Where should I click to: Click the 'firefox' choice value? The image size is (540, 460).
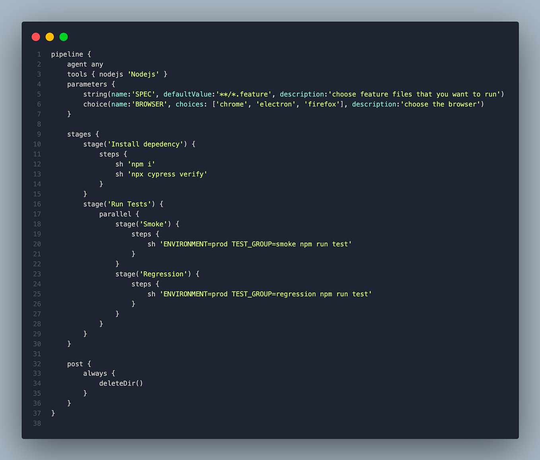[322, 104]
